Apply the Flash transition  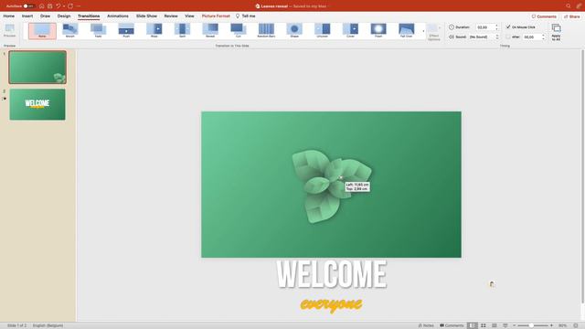(x=378, y=30)
